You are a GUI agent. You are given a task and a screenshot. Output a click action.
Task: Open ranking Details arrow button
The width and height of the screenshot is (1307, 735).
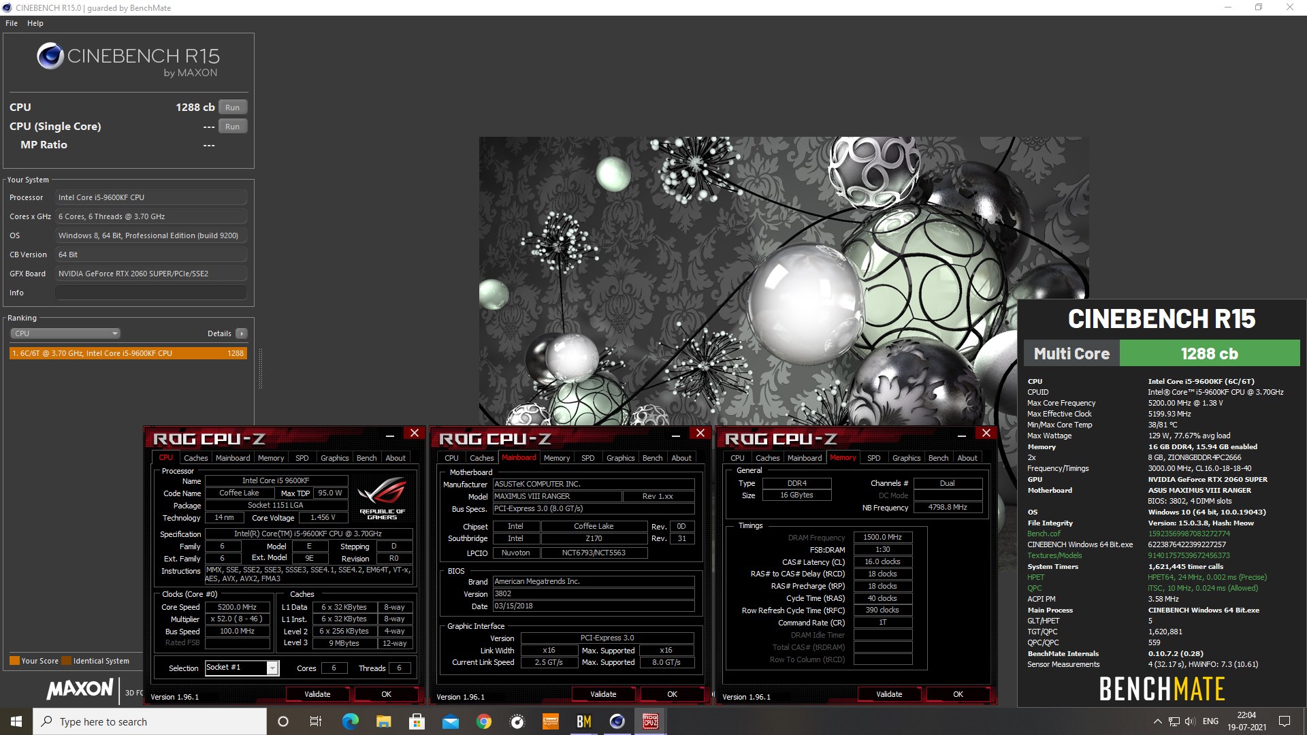[241, 333]
